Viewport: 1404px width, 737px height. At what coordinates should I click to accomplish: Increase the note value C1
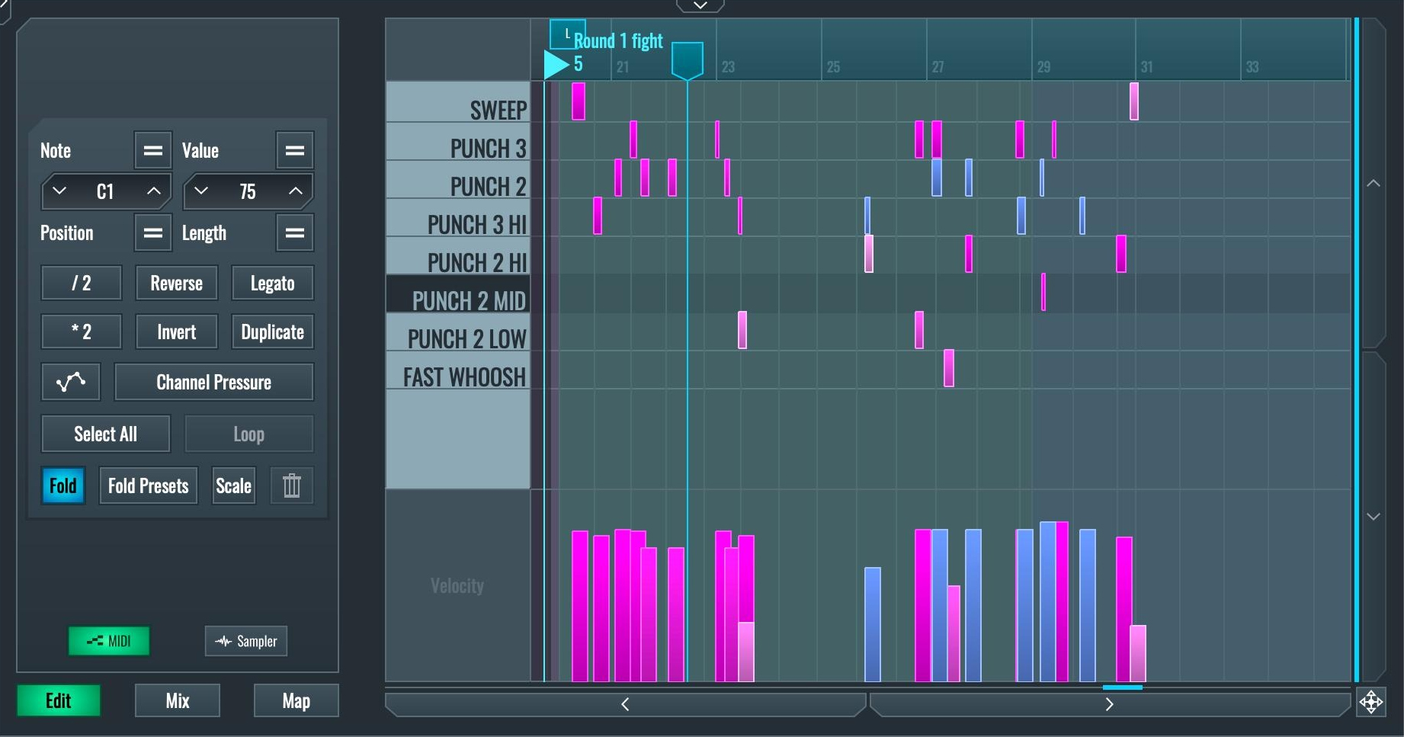154,191
